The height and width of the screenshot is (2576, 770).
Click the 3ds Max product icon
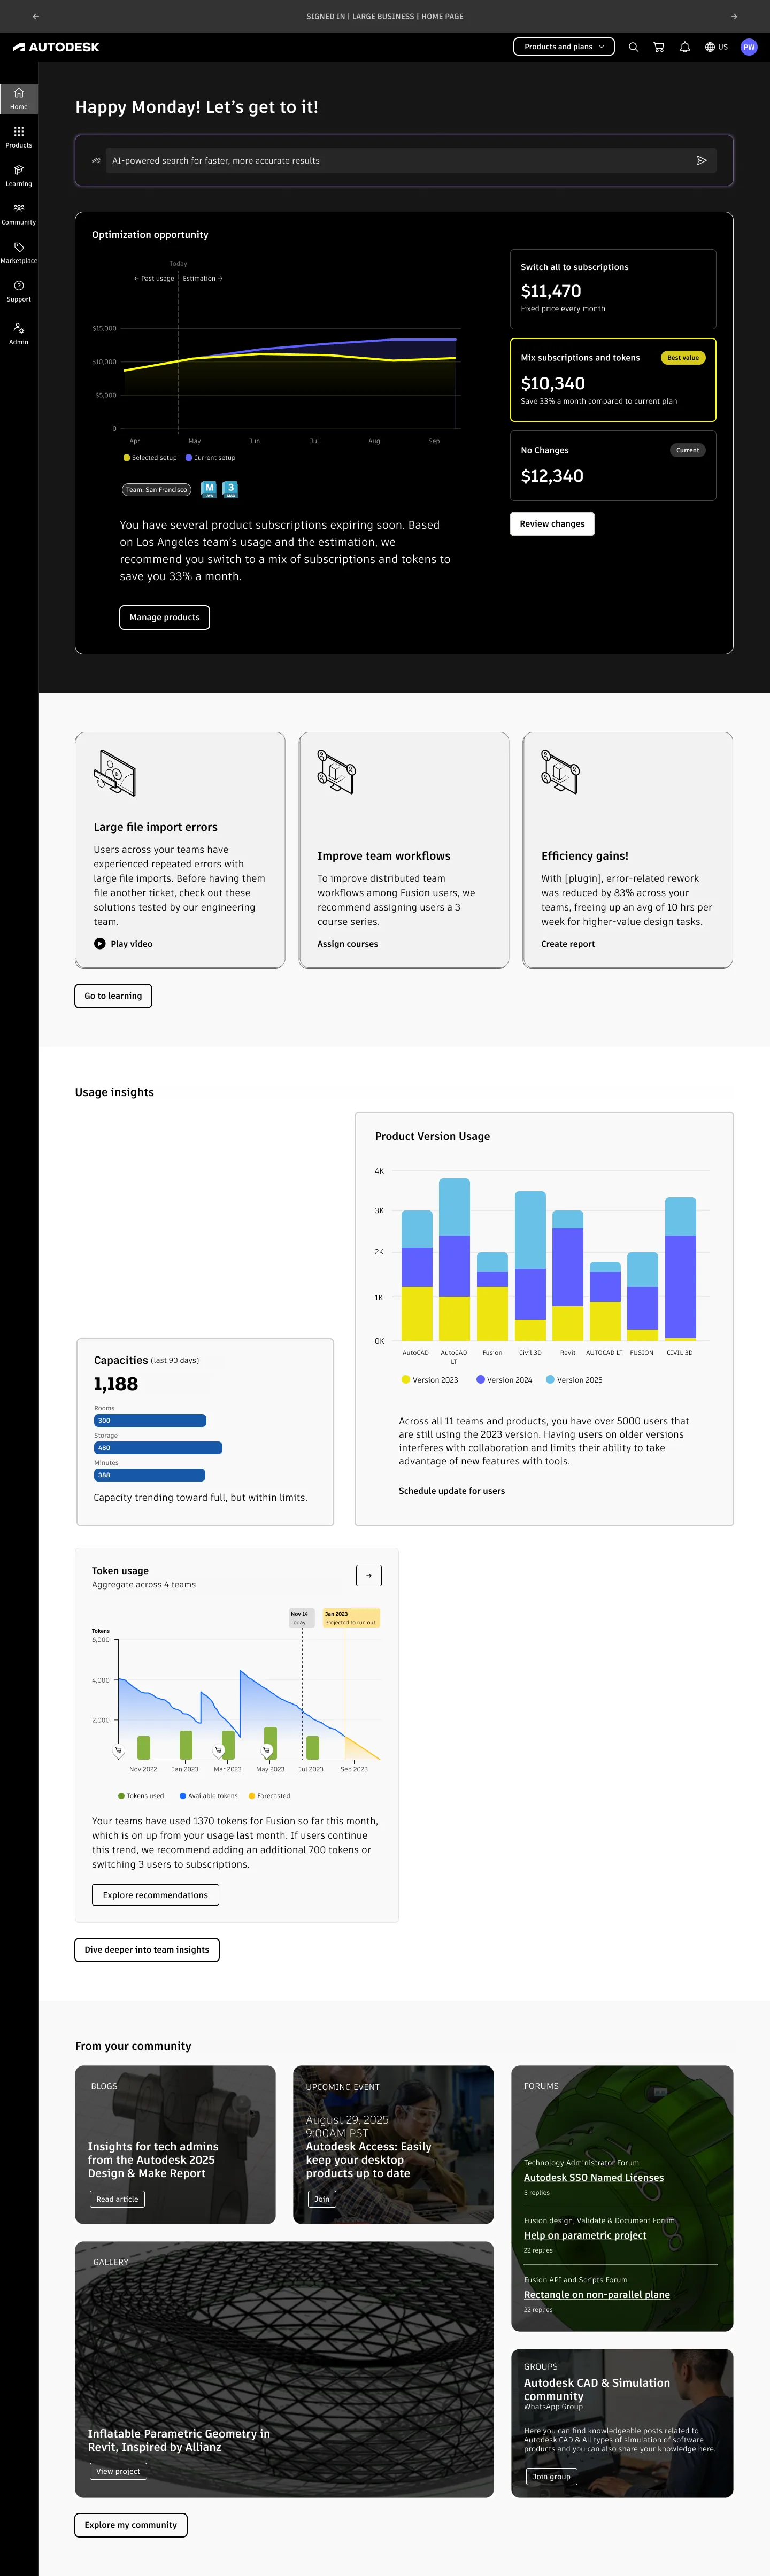pos(230,489)
